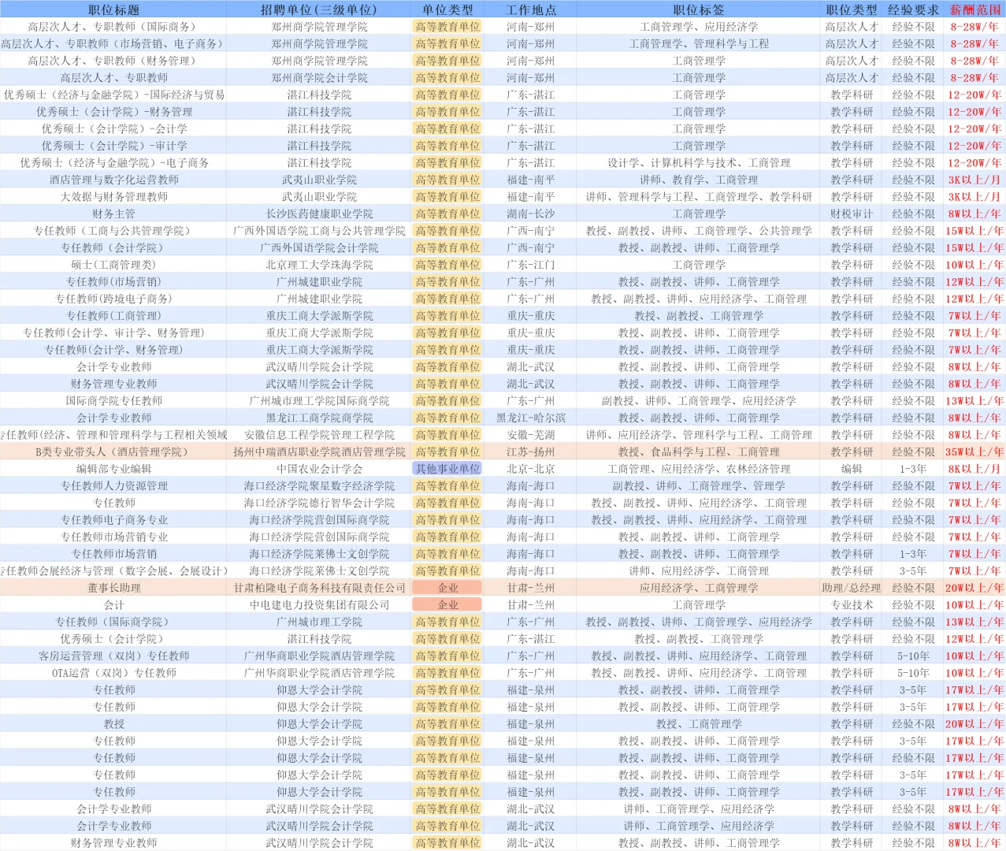Select the 工作地点 header cell

click(530, 9)
